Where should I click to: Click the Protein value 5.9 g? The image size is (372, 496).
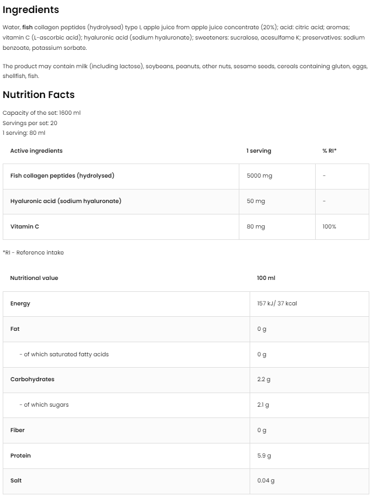pyautogui.click(x=264, y=455)
